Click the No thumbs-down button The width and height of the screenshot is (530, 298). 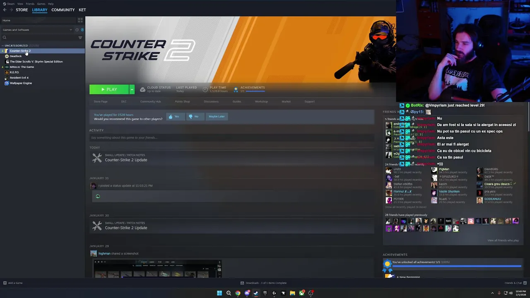click(x=194, y=117)
